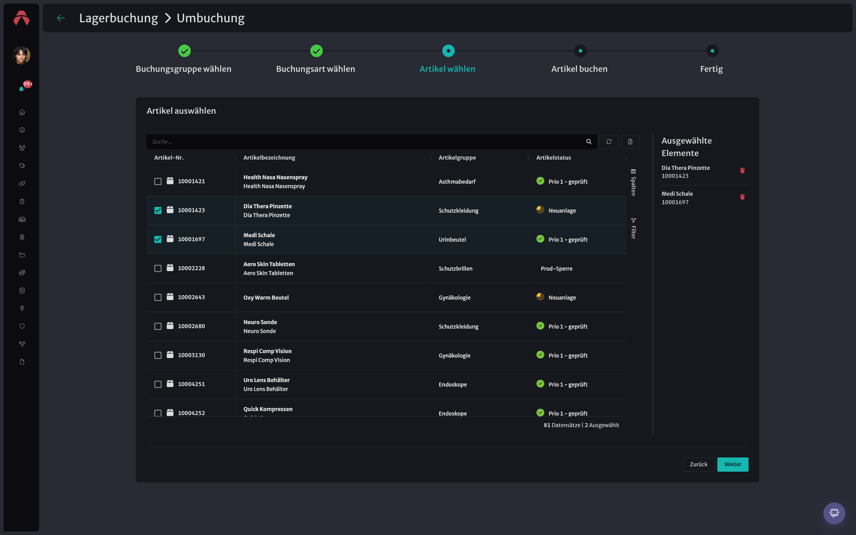The height and width of the screenshot is (535, 856).
Task: Click into the Suche search field
Action: pyautogui.click(x=366, y=142)
